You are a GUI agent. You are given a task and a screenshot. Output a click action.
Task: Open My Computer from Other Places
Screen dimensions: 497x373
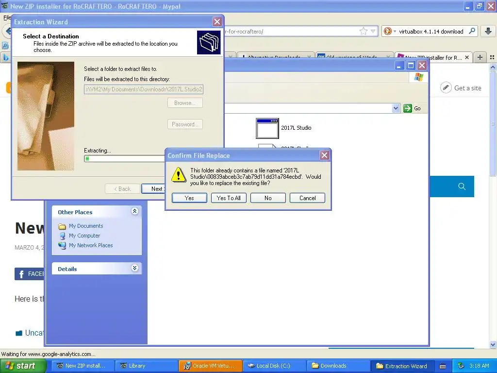(84, 236)
